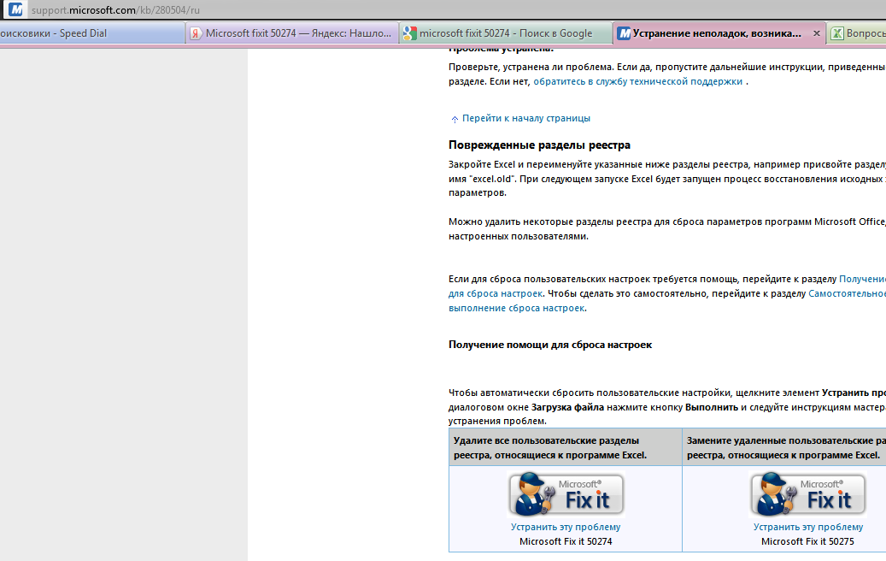Open the Google search results tab
The width and height of the screenshot is (886, 561).
(x=506, y=33)
